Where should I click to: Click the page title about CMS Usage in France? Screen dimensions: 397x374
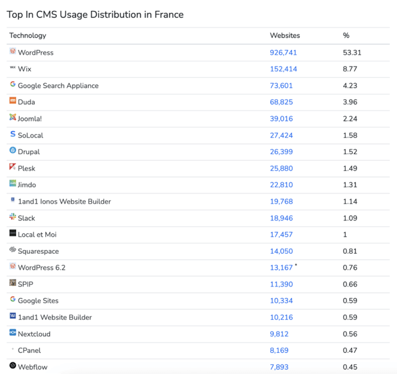pos(95,15)
